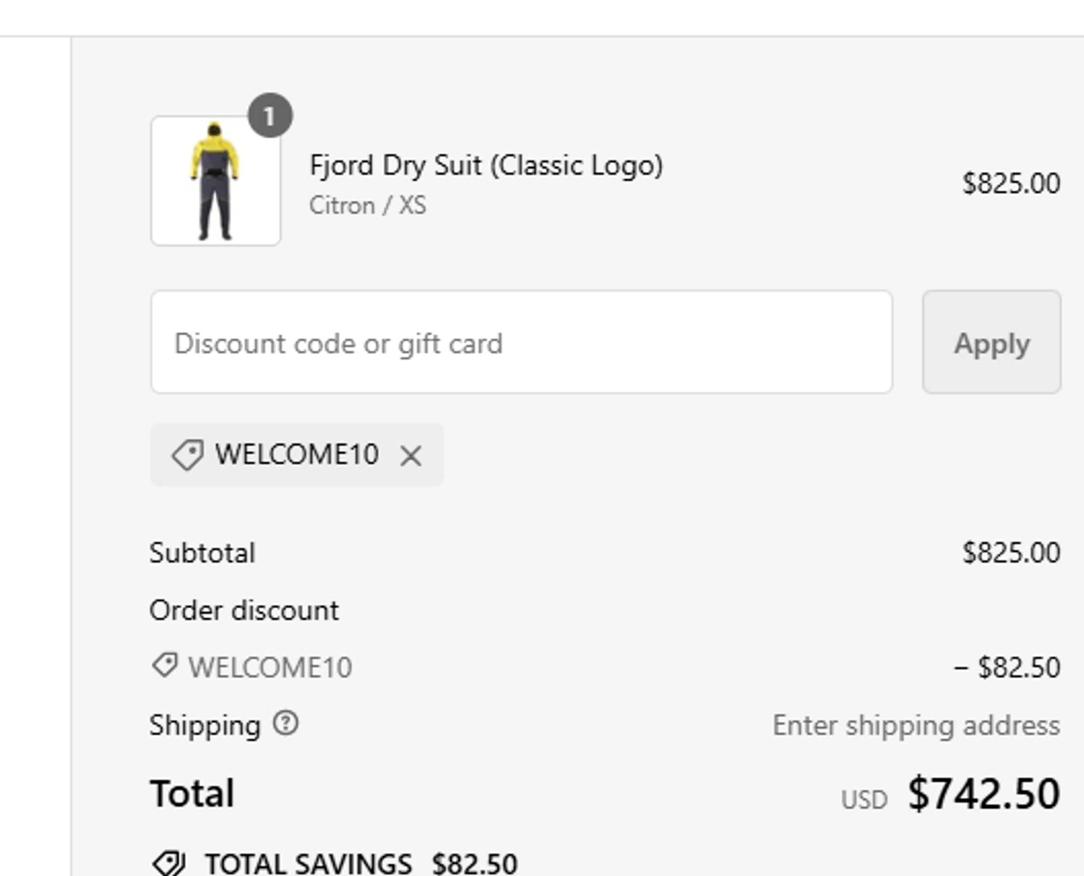Click the WELCOME10 text under Order discount
Image resolution: width=1084 pixels, height=876 pixels.
click(270, 667)
